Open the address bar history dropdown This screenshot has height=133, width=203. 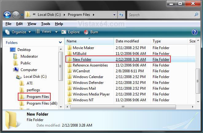[114, 15]
